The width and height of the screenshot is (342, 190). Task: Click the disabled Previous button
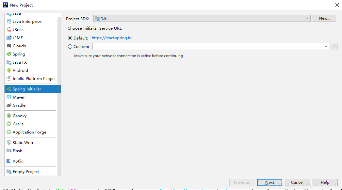242,182
